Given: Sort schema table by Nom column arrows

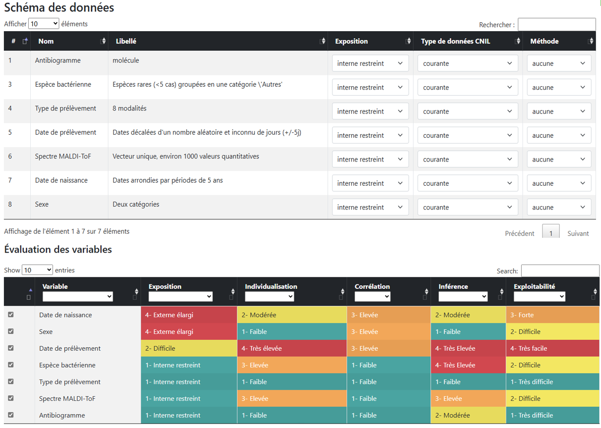Looking at the screenshot, I should 103,41.
